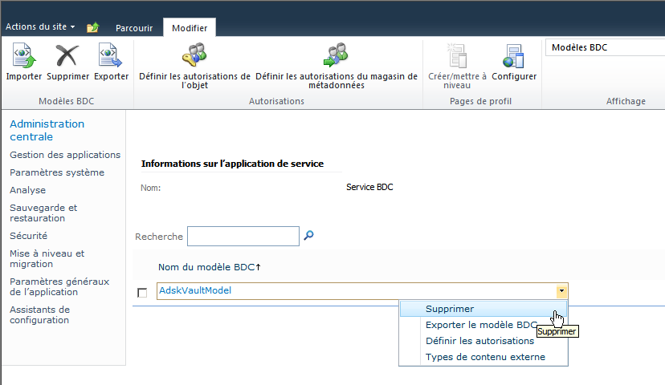
Task: Open Gestion des applications link
Action: pyautogui.click(x=65, y=155)
